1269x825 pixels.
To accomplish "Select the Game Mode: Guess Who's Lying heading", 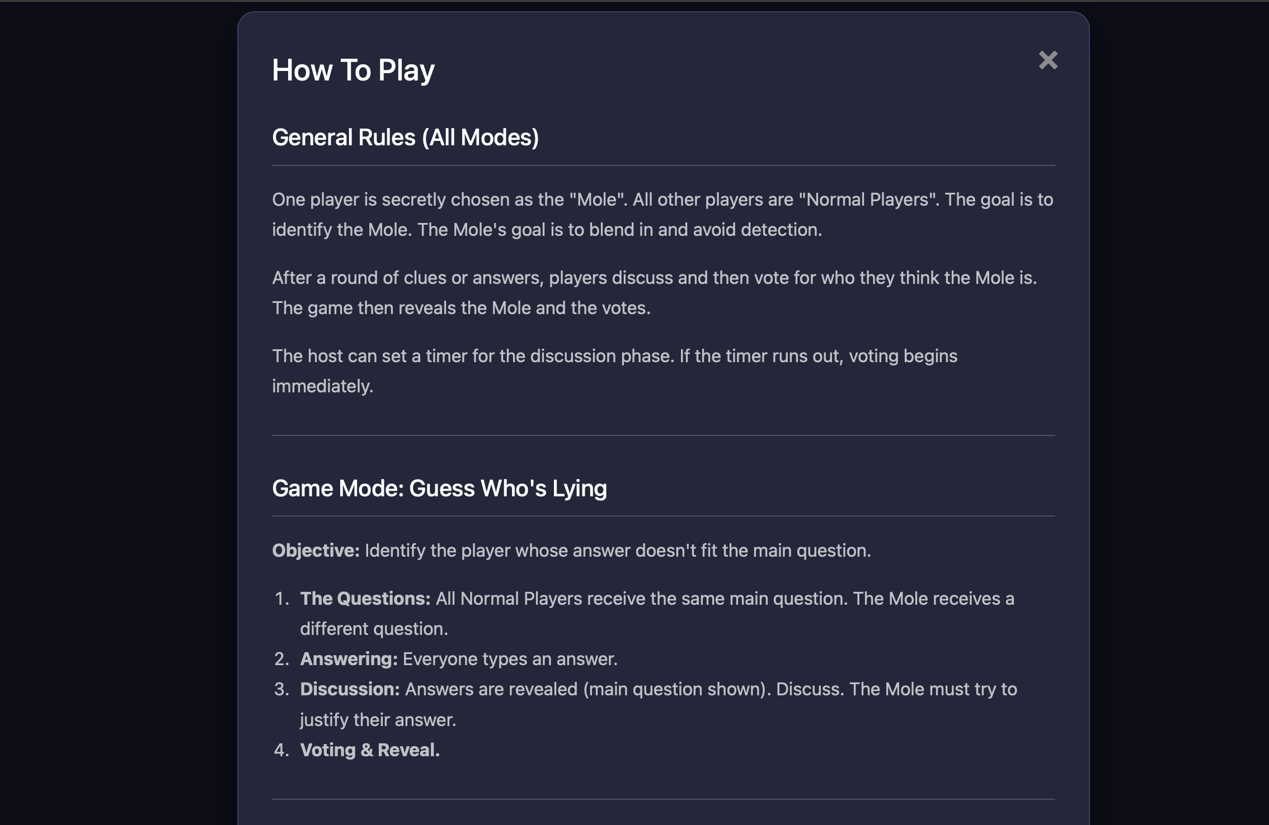I will click(439, 489).
